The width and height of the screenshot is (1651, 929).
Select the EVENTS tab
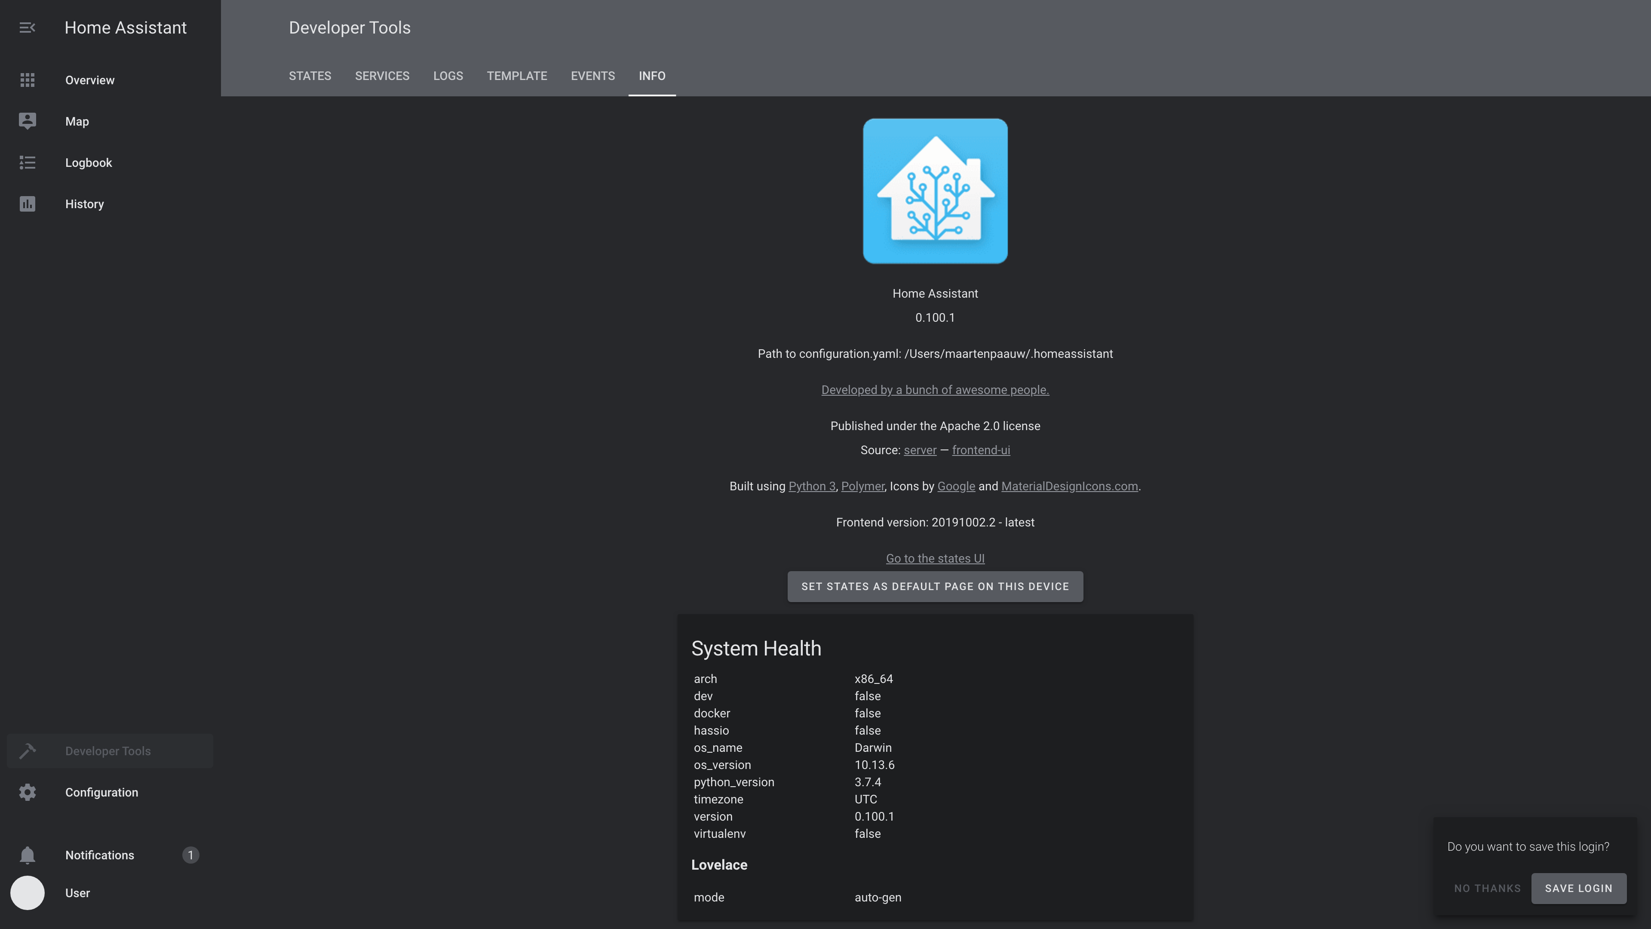pos(592,76)
